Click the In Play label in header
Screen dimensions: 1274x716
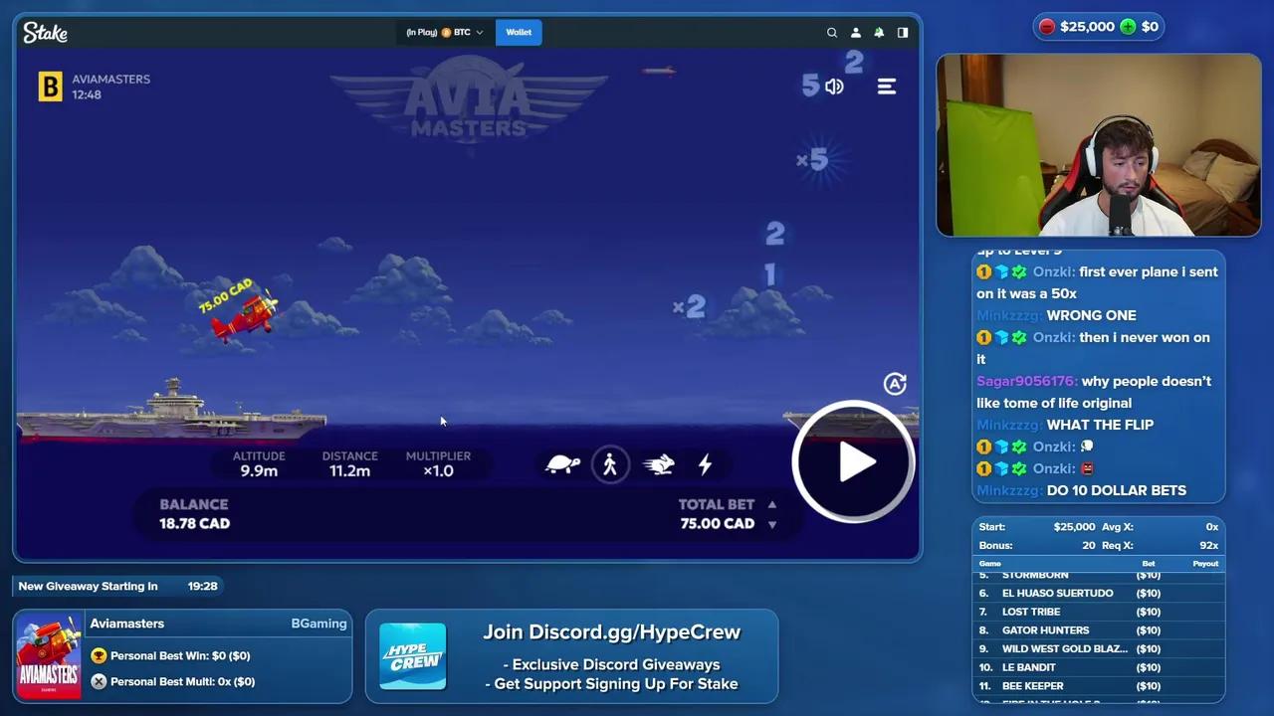tap(422, 33)
